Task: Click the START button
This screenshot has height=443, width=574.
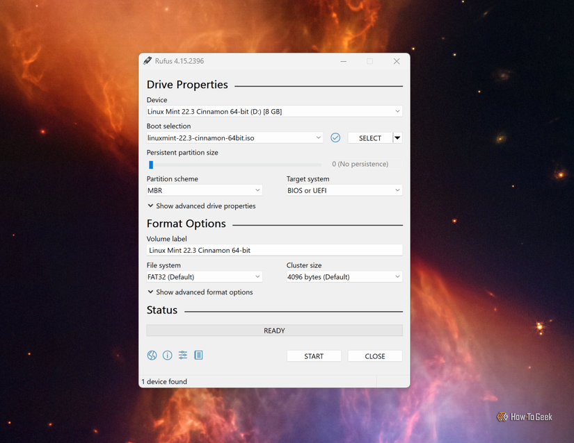Action: tap(314, 356)
